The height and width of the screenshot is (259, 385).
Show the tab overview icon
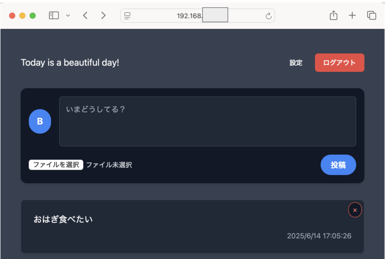pyautogui.click(x=371, y=15)
